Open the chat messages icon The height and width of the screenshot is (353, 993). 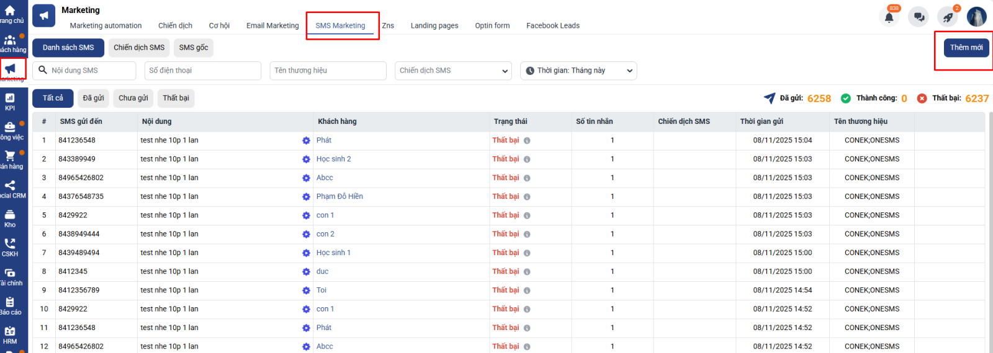[x=918, y=17]
